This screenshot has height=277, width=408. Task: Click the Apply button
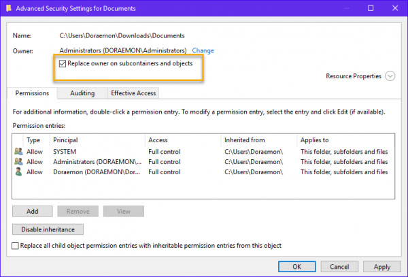click(382, 267)
